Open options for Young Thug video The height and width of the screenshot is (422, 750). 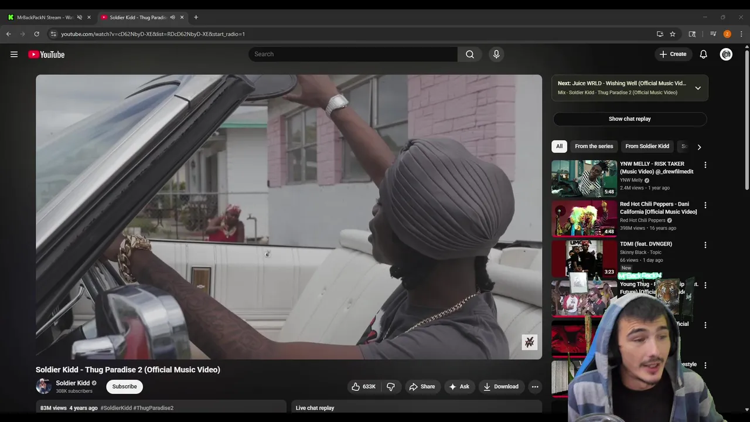click(x=705, y=285)
